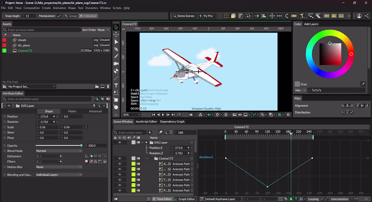Switch to Add Layers tab
372x202 pixels.
click(311, 24)
